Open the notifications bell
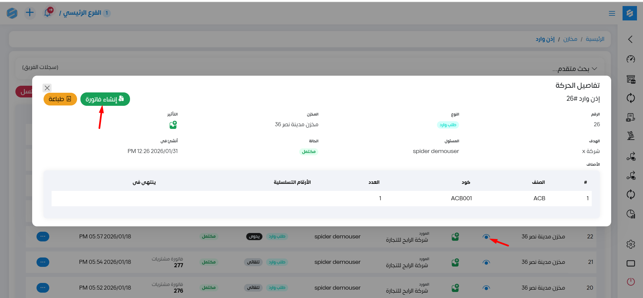The height and width of the screenshot is (298, 643). (x=48, y=13)
